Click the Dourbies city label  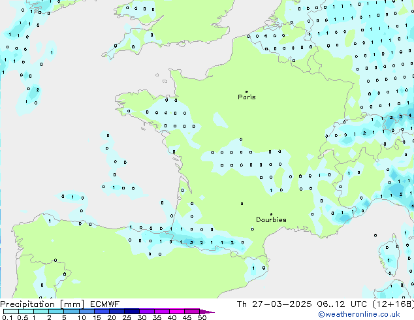[271, 219]
